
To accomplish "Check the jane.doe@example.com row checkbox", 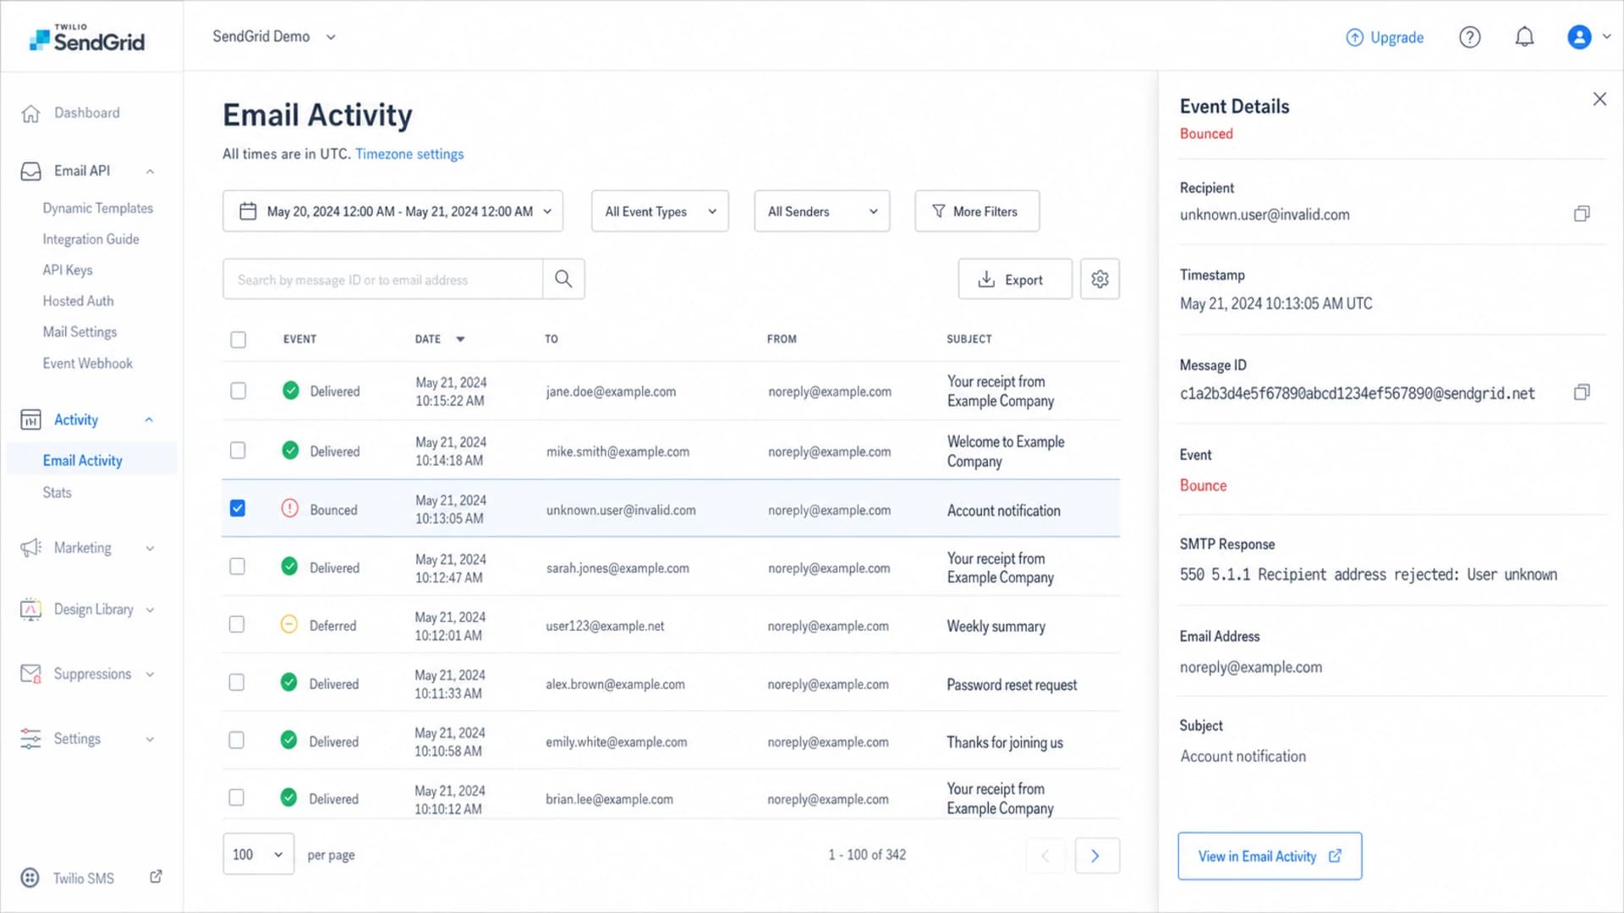I will tap(239, 391).
